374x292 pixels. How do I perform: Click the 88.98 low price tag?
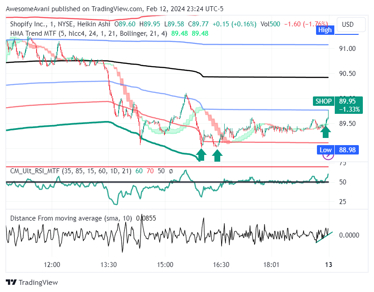coord(347,150)
